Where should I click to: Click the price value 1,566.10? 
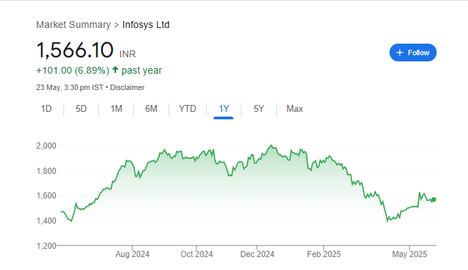tap(75, 50)
